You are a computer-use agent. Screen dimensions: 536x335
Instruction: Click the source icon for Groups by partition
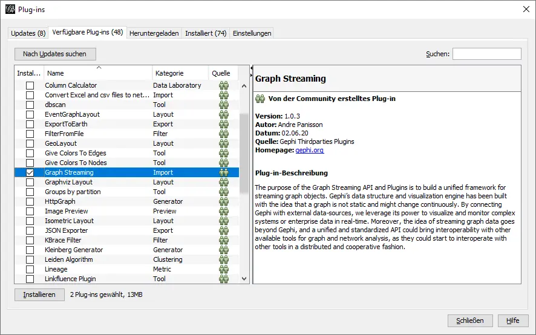tap(224, 192)
